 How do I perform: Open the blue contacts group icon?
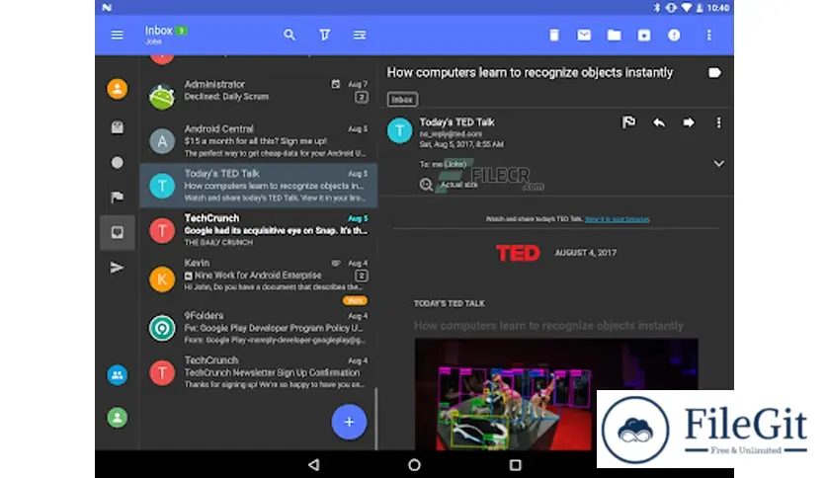tap(117, 375)
